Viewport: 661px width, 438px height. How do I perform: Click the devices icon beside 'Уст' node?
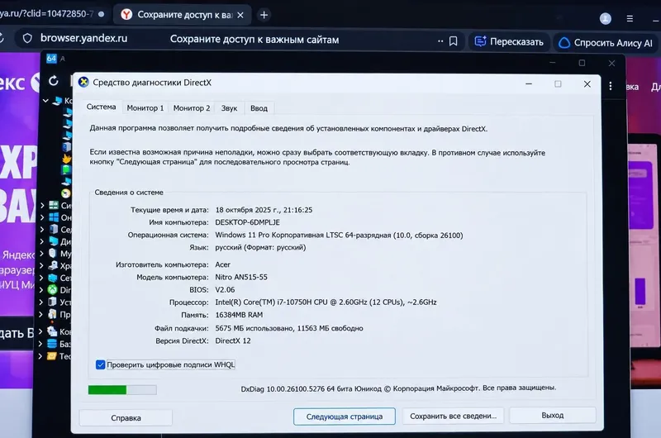pyautogui.click(x=52, y=302)
